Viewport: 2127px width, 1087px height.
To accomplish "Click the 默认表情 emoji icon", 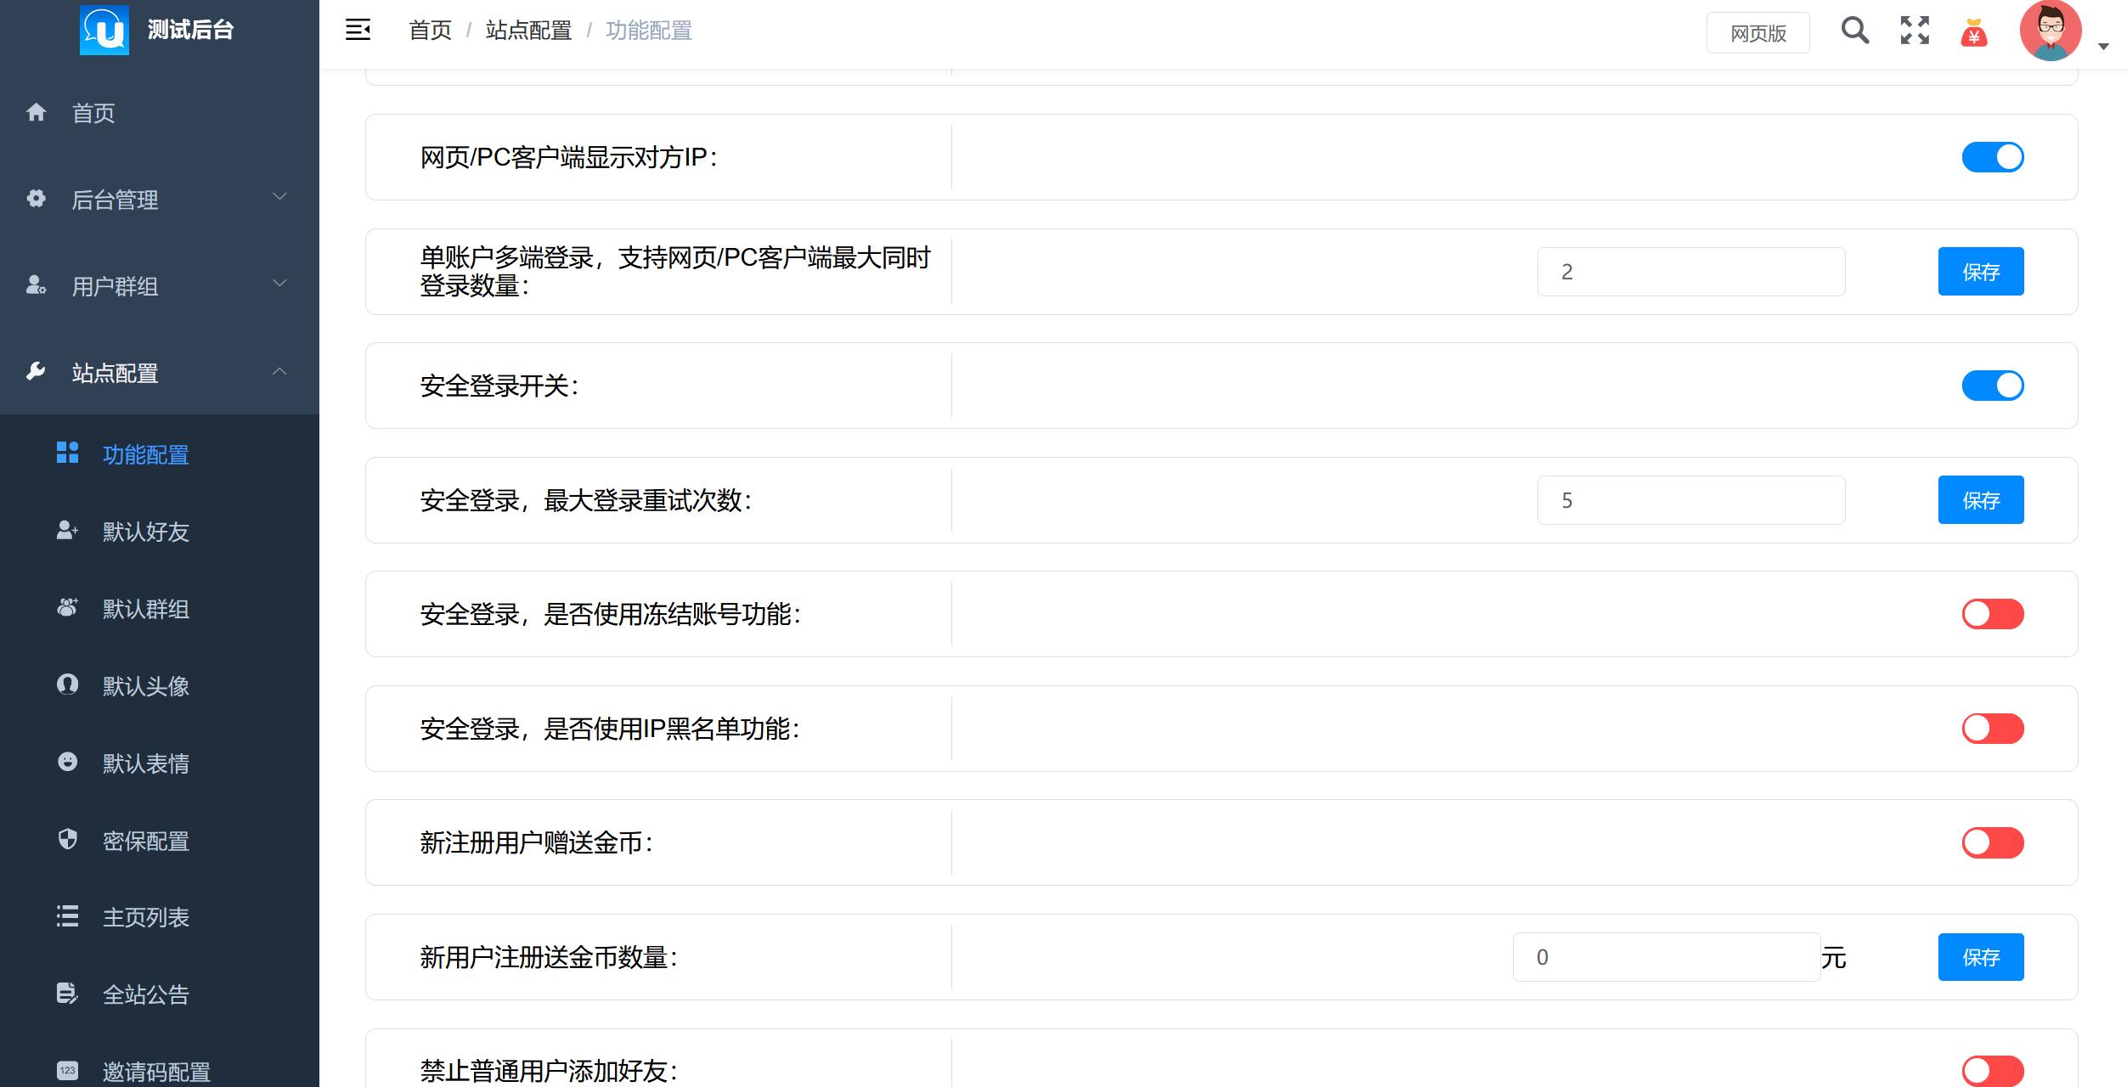I will pos(67,763).
